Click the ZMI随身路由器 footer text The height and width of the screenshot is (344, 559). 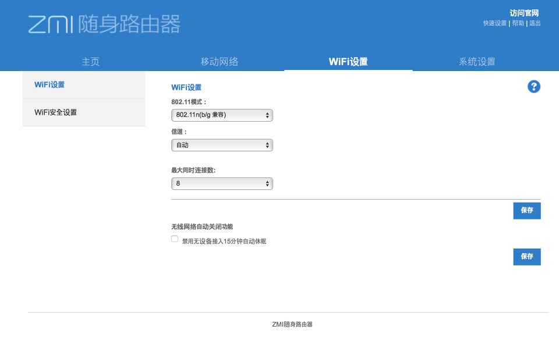click(x=292, y=324)
